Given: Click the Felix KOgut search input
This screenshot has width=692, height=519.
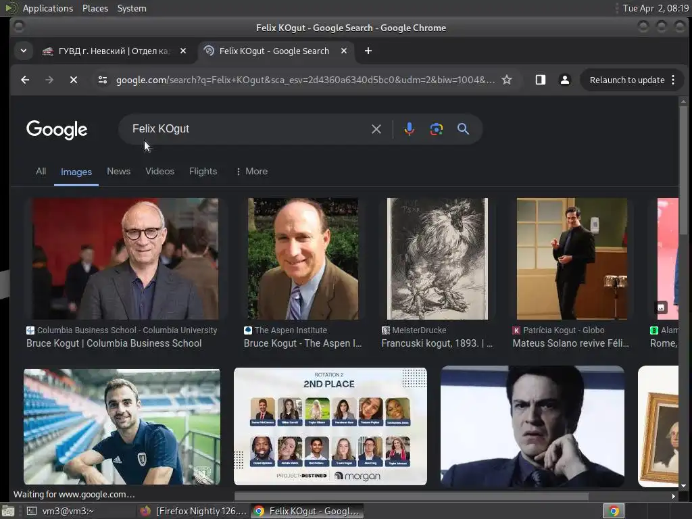Looking at the screenshot, I should point(247,129).
